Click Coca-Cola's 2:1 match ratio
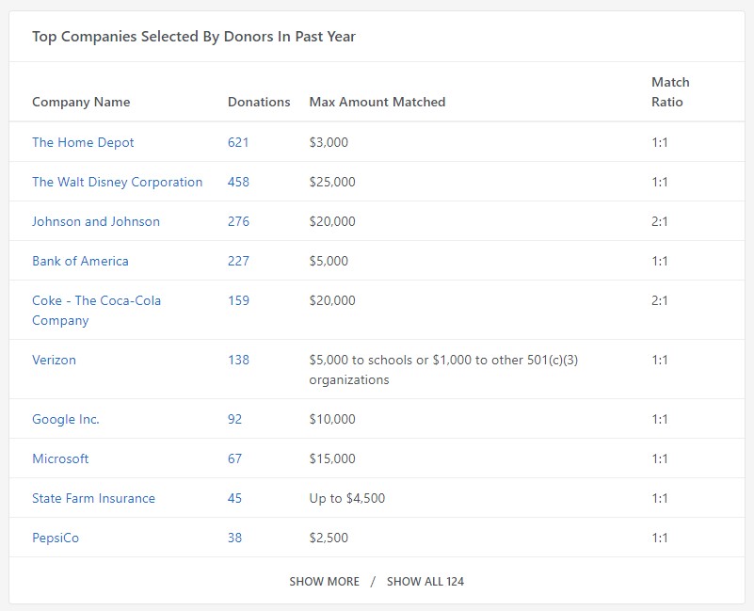Viewport: 754px width, 611px height. point(659,300)
